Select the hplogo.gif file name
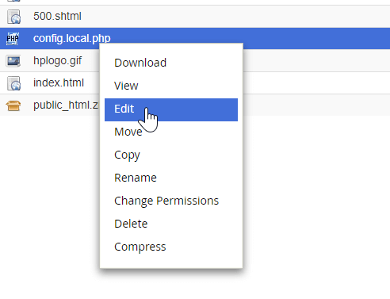This screenshot has width=390, height=299. click(x=57, y=61)
